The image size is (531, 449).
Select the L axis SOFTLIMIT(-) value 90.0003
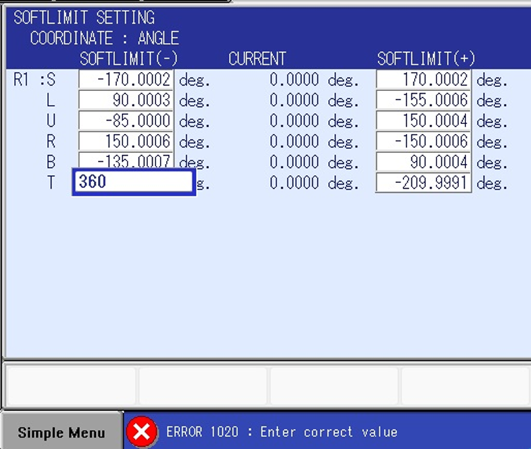pos(126,101)
